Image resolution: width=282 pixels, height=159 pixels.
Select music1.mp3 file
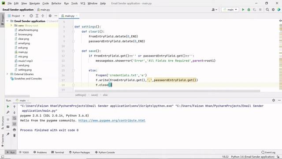25,61
